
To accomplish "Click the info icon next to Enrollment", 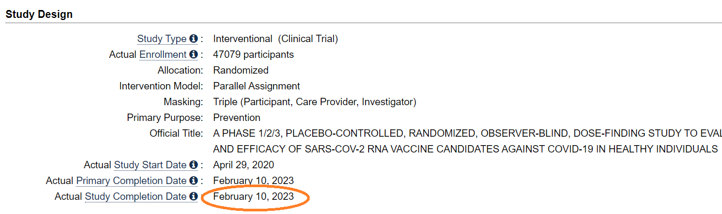I will [x=194, y=55].
